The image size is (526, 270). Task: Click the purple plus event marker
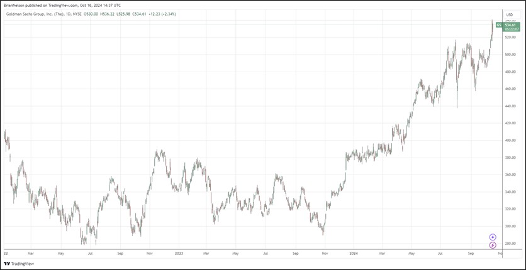(x=493, y=237)
